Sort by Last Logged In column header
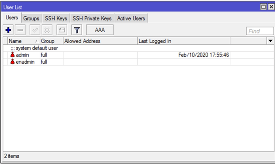The image size is (276, 164). pyautogui.click(x=184, y=41)
